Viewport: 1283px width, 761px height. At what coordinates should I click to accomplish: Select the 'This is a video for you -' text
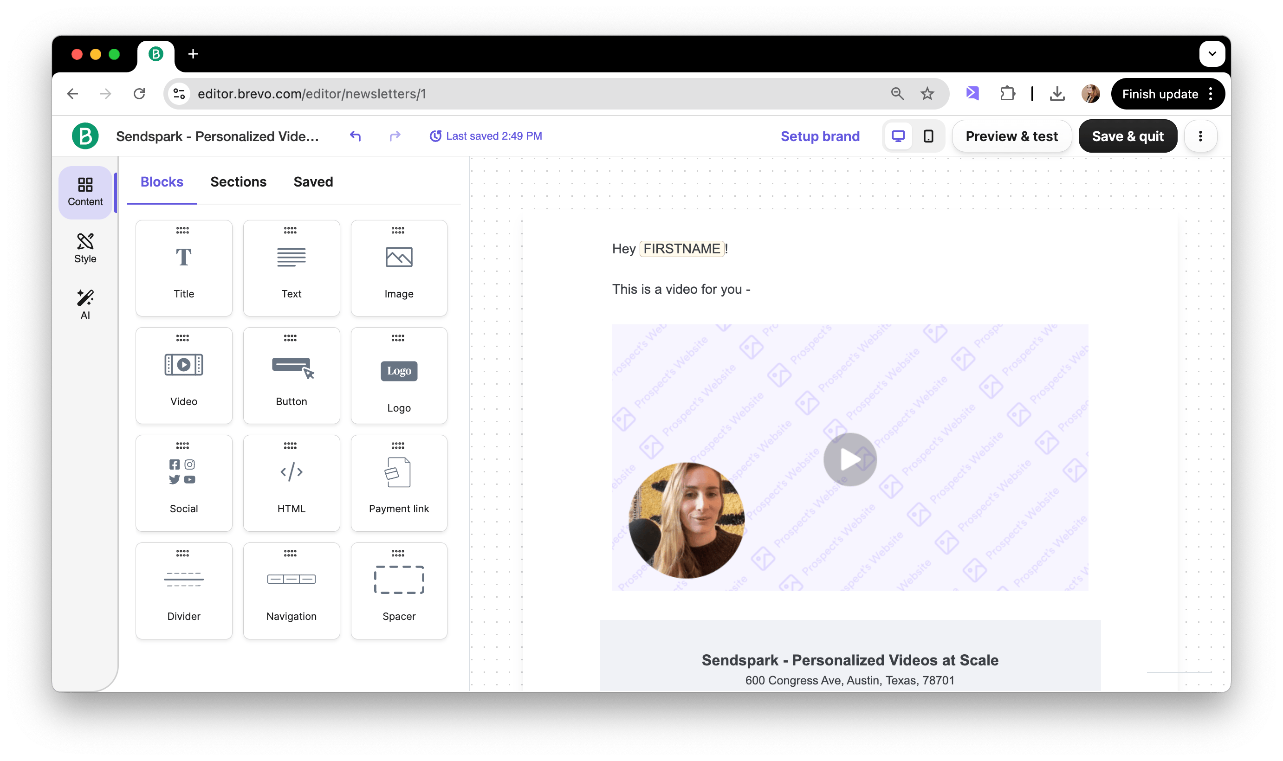pyautogui.click(x=681, y=289)
